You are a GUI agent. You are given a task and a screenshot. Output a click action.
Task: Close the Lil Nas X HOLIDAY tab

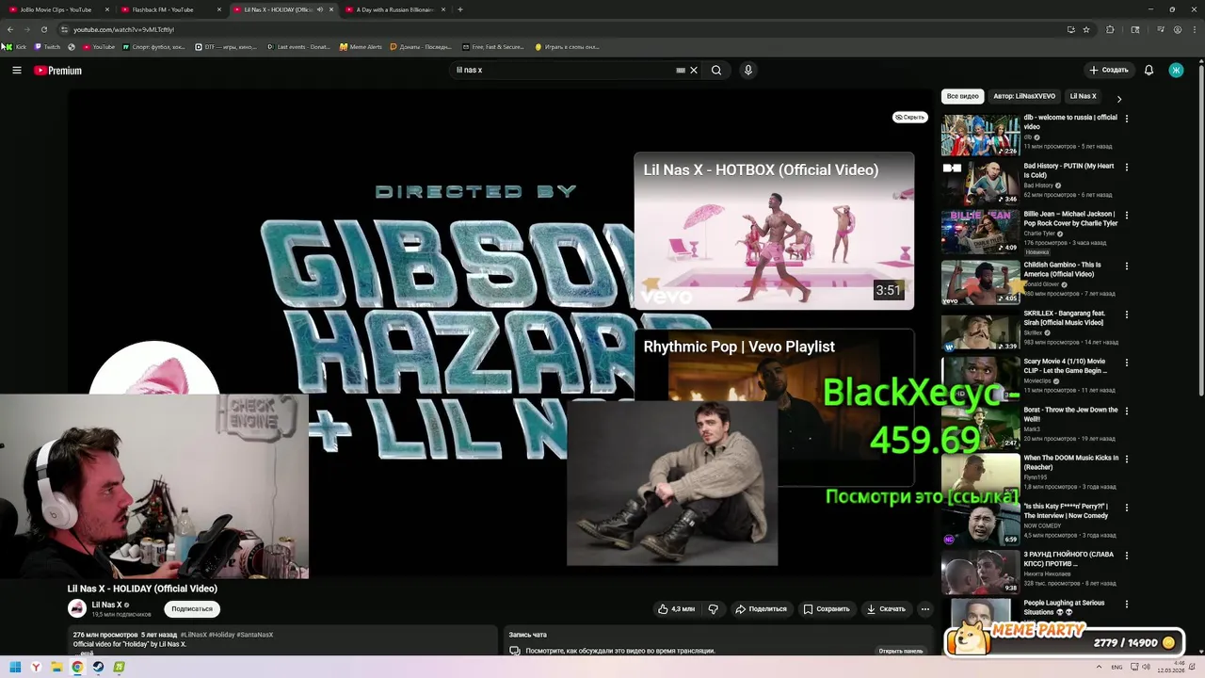coord(331,9)
